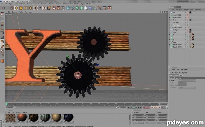The image size is (205, 127).
Task: Click the Apply button in Coordinates
Action: 162,123
